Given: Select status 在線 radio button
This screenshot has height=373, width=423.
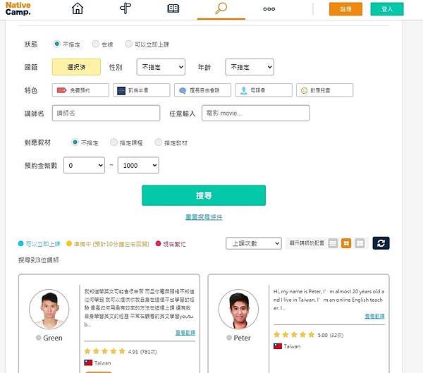Looking at the screenshot, I should pyautogui.click(x=95, y=44).
